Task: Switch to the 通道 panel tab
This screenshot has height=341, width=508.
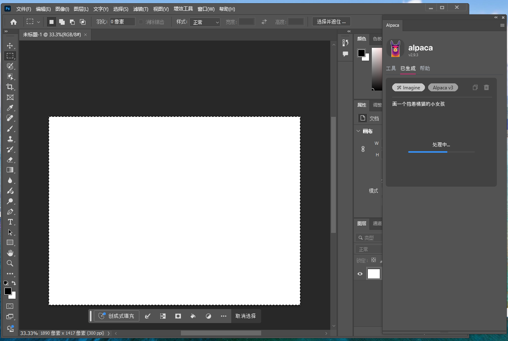Action: (377, 223)
